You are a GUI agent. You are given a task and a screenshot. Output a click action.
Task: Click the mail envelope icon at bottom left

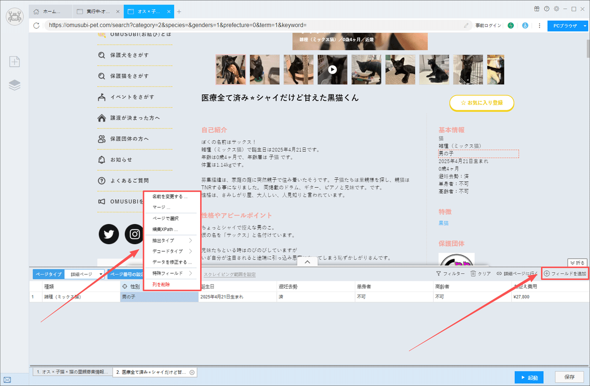[7, 380]
